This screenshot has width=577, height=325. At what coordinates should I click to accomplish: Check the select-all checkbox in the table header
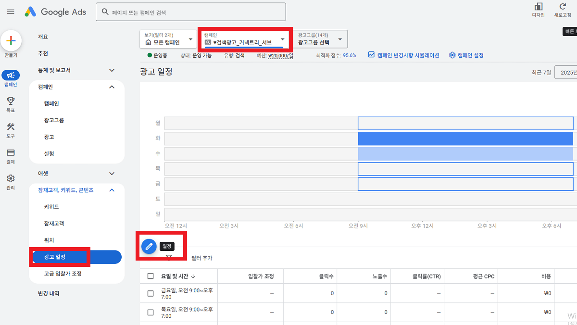pos(151,276)
